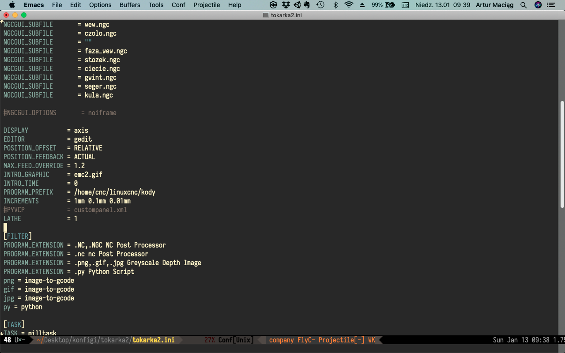Image resolution: width=565 pixels, height=353 pixels.
Task: Open the Wi-Fi status menu
Action: [348, 5]
